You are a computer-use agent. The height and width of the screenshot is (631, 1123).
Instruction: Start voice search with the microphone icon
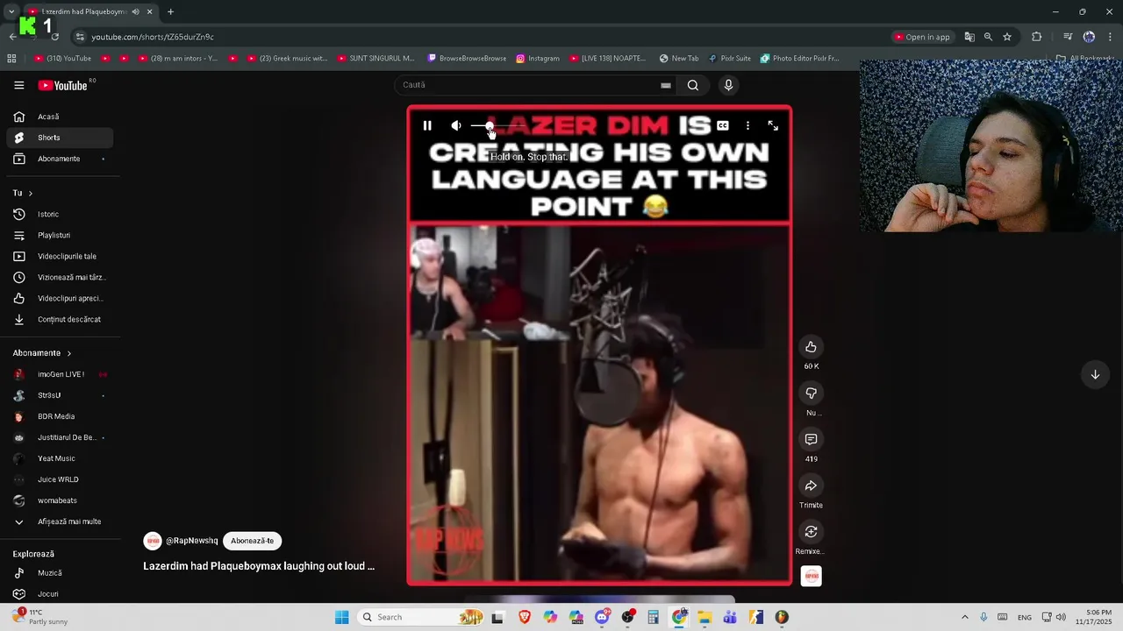click(x=728, y=85)
